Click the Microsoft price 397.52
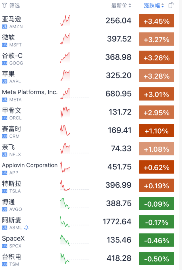The width and height of the screenshot is (182, 270). [x=119, y=39]
